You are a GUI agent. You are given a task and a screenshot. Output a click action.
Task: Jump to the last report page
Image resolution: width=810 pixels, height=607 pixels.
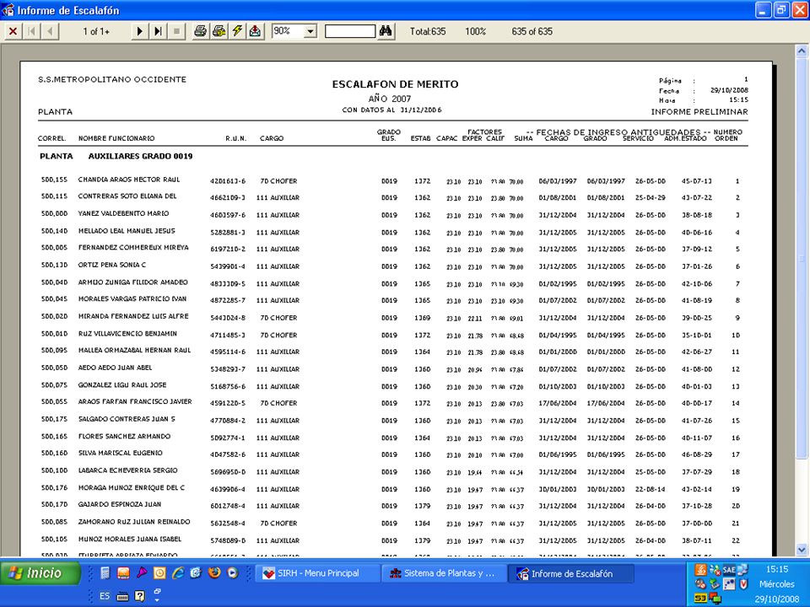click(158, 31)
